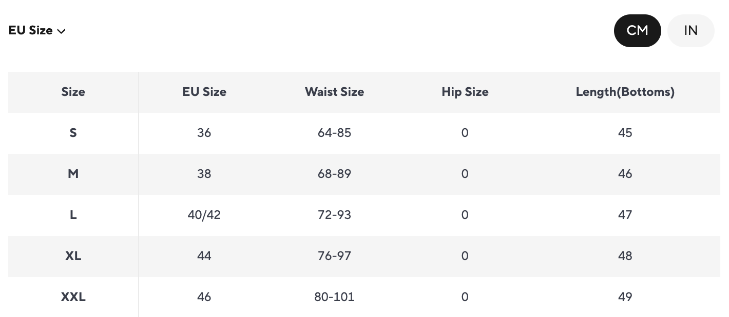Click the Waist Size column header

tap(334, 92)
